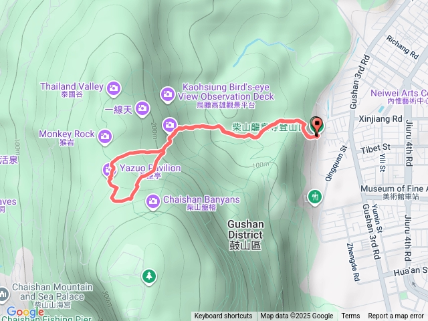Open Keyboard shortcuts
This screenshot has width=428, height=321.
pyautogui.click(x=223, y=316)
